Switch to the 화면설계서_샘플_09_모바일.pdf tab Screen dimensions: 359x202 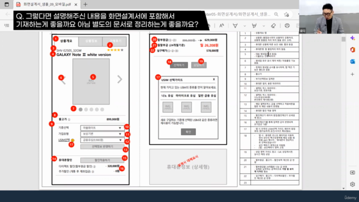click(47, 4)
